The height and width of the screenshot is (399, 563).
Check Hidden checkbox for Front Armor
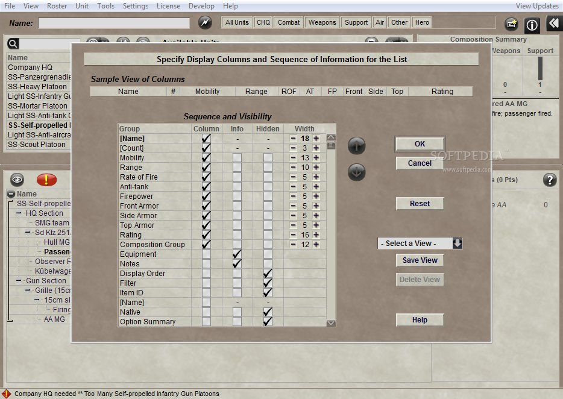coord(268,206)
